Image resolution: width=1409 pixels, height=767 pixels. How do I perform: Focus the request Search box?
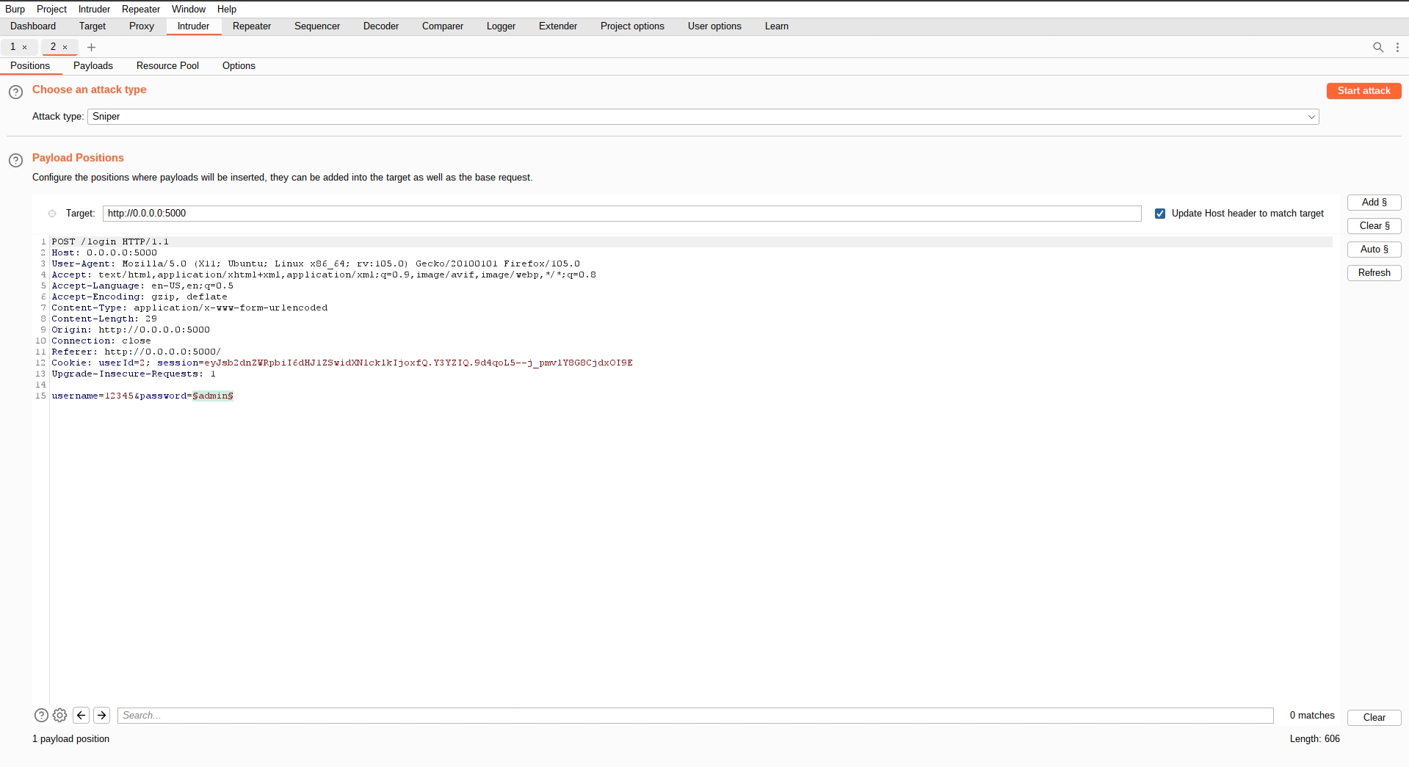[695, 716]
